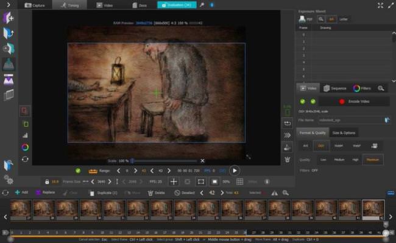Open the Capture tab

tap(35, 5)
